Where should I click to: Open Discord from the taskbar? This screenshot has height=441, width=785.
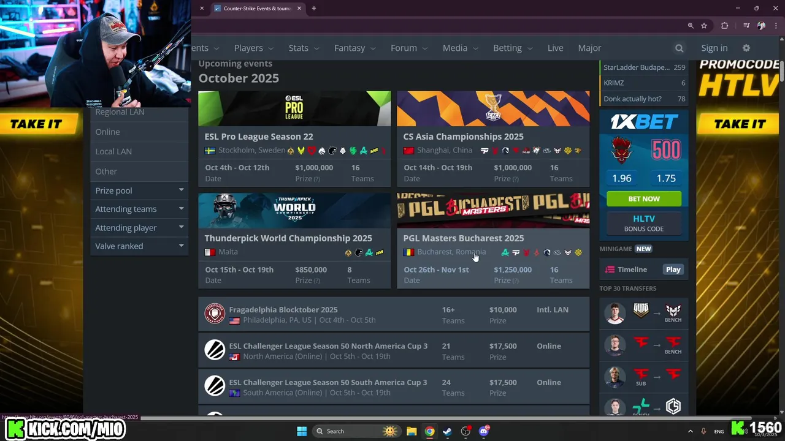coord(484,431)
